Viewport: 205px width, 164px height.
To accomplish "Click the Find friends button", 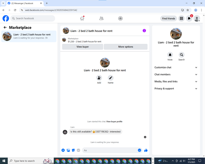I will point(169,18).
